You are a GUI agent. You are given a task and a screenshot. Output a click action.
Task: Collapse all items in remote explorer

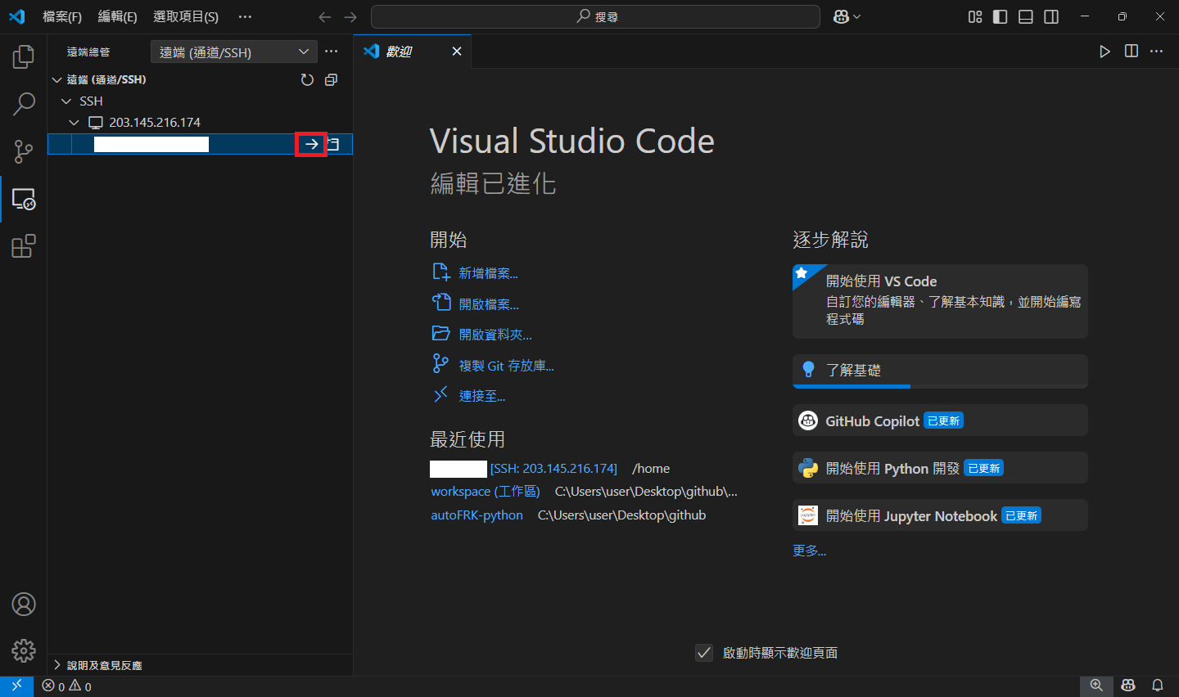click(331, 79)
